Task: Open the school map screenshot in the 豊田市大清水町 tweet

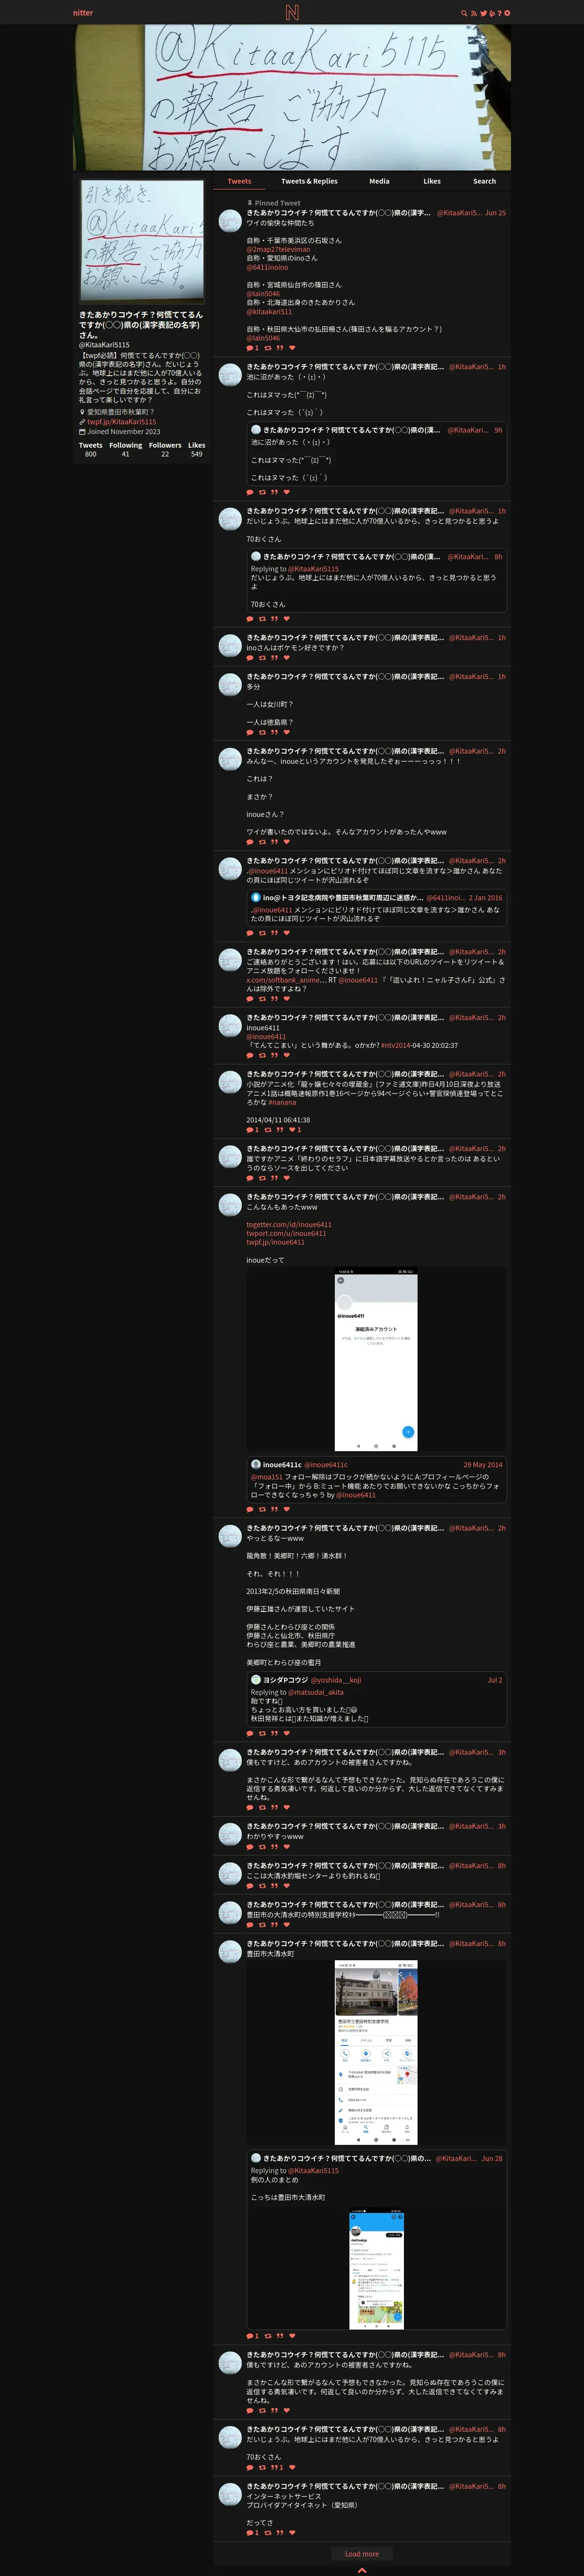Action: pyautogui.click(x=375, y=2052)
